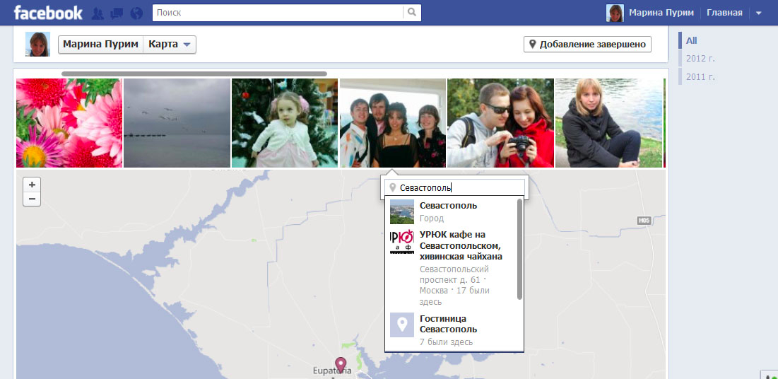Go to Главная home page
Viewport: 778px width, 379px height.
click(724, 13)
